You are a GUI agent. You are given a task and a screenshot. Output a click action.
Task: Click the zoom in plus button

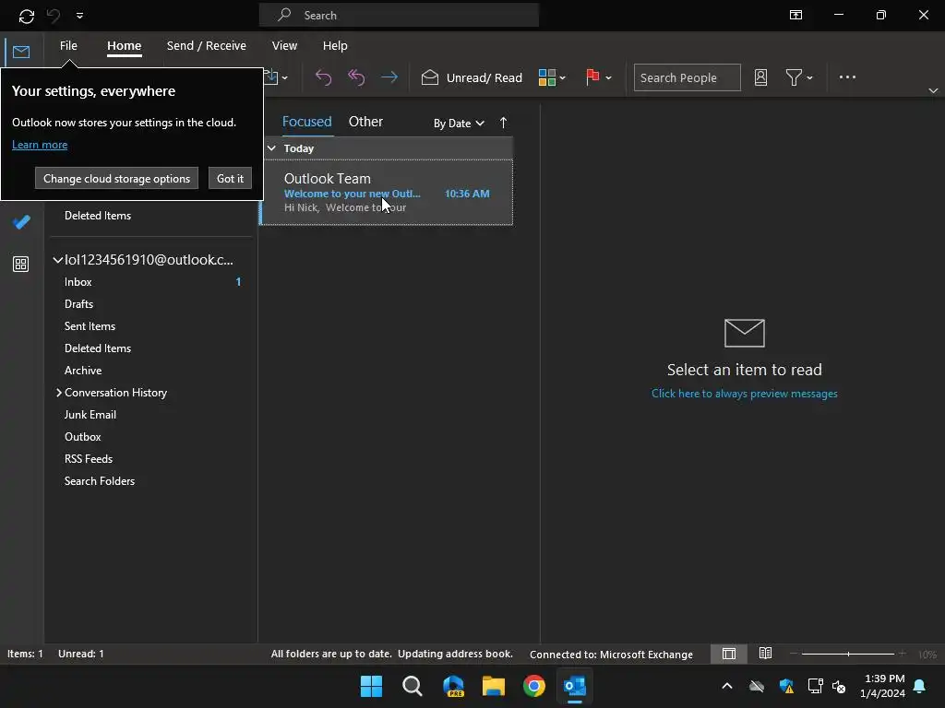[x=903, y=654]
